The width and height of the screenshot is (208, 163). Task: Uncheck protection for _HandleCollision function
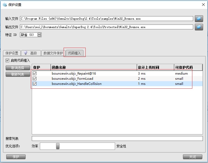point(35,84)
